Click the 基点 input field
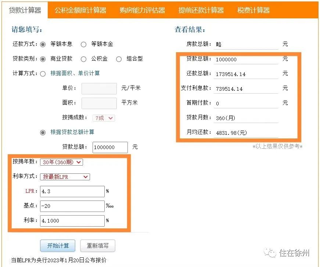This screenshot has width=320, height=267. 72,206
